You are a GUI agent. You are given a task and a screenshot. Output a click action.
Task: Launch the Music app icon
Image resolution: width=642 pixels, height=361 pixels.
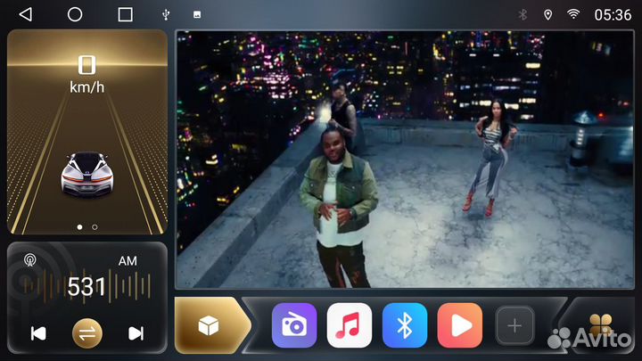[349, 325]
